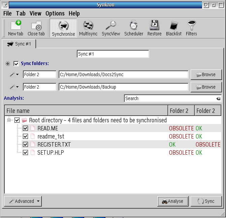Screen dimensions: 226x218
Task: Click the clear search icon
Action: point(218,98)
